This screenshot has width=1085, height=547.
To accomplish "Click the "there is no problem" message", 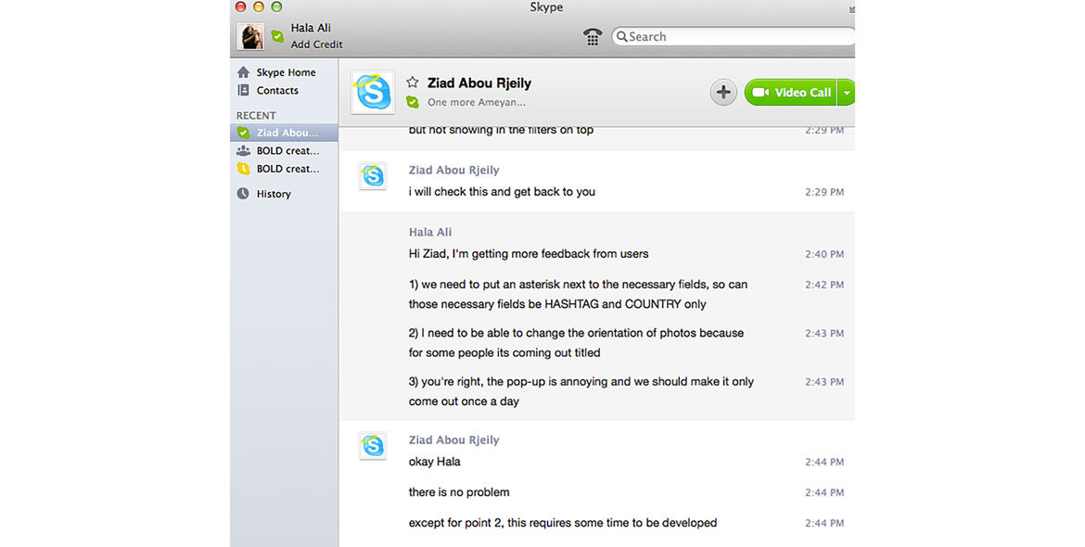I will (x=459, y=492).
